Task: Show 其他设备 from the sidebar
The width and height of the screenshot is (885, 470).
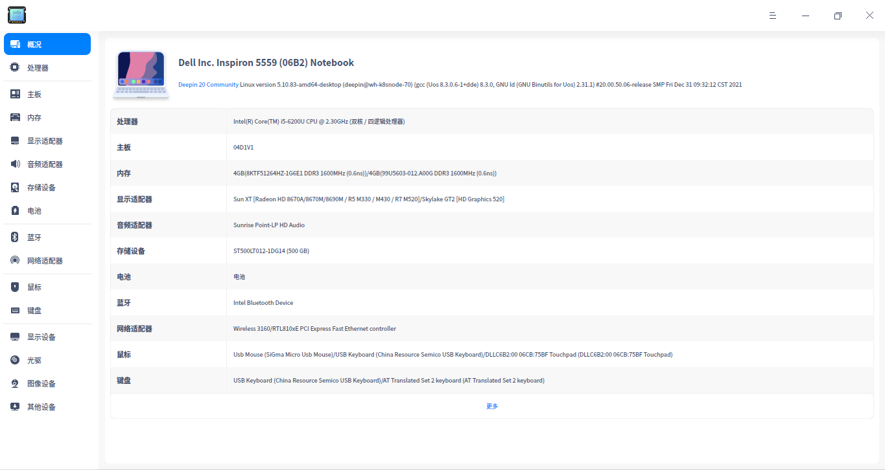Action: (47, 407)
